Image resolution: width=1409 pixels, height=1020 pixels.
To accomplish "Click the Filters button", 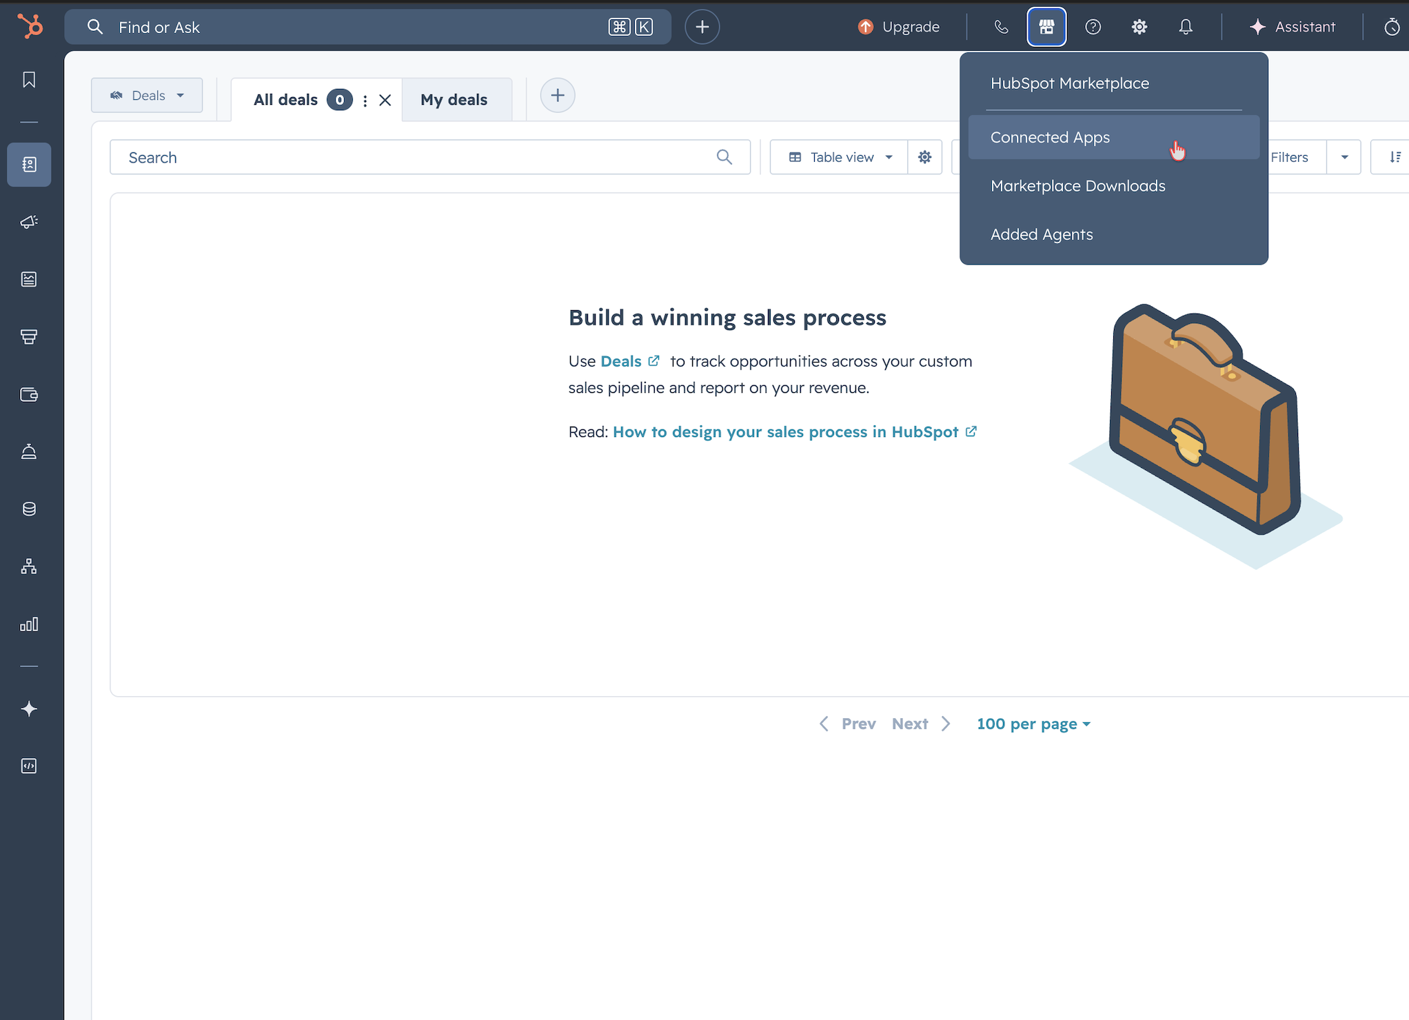I will [x=1290, y=157].
